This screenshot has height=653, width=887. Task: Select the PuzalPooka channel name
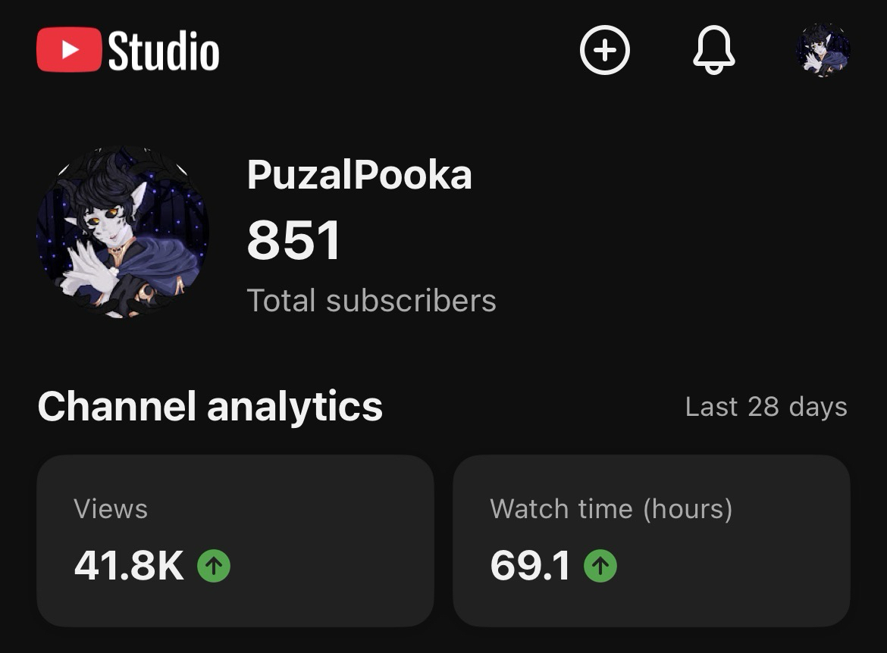point(359,175)
